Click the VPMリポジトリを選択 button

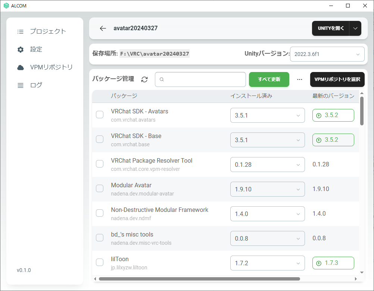click(337, 79)
